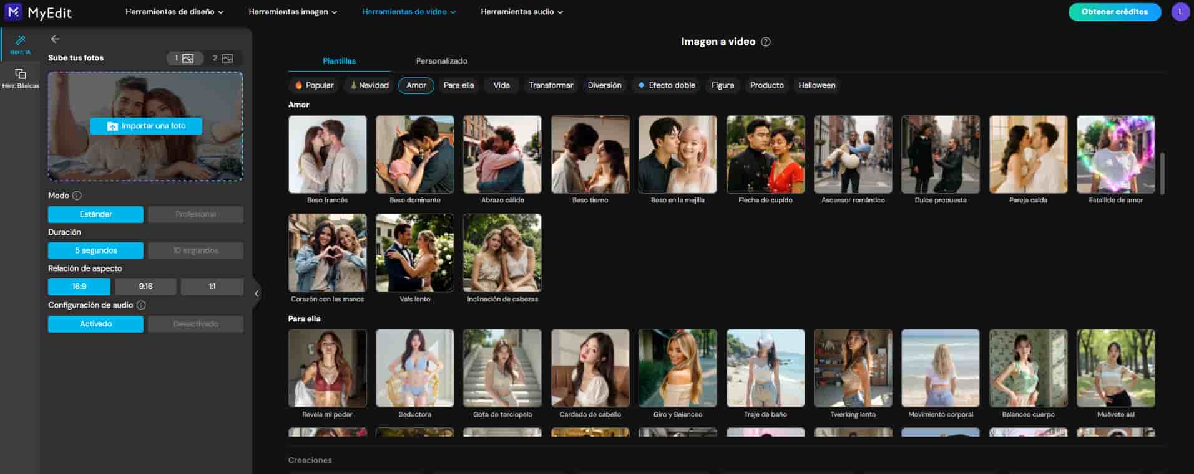Open Herramientas de video menu

tap(409, 12)
